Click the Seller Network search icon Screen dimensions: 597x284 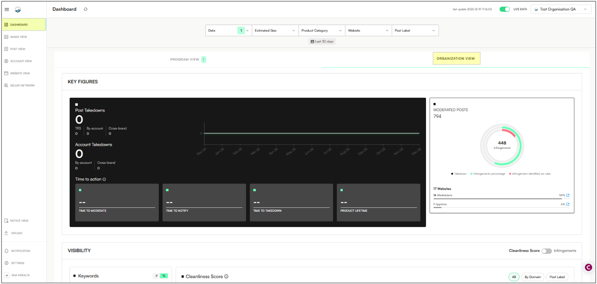pyautogui.click(x=6, y=86)
